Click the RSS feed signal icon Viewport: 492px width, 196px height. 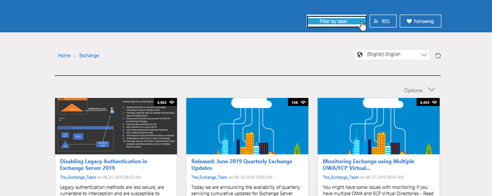pos(376,21)
